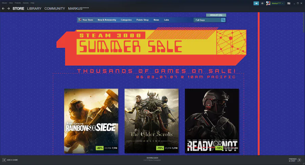Click the Fall Guys search field
The height and width of the screenshot is (165, 305).
tap(207, 20)
